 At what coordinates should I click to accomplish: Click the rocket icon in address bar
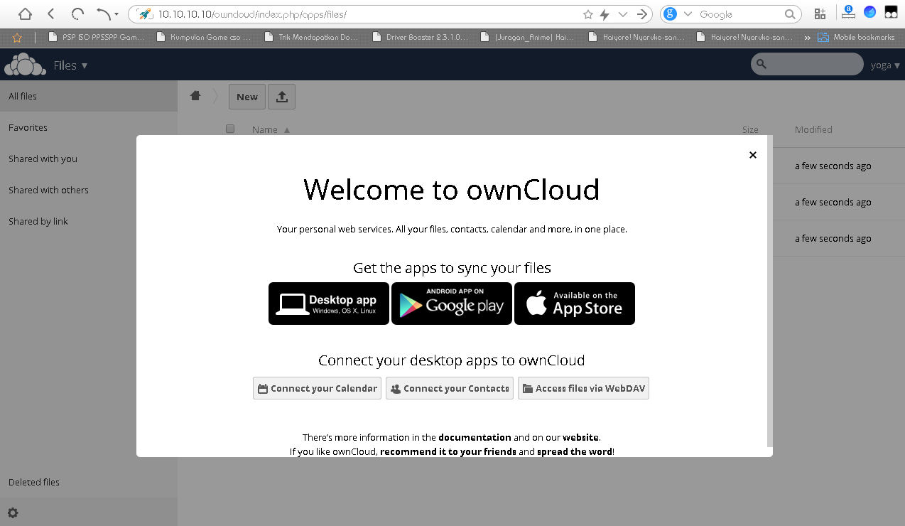tap(144, 14)
